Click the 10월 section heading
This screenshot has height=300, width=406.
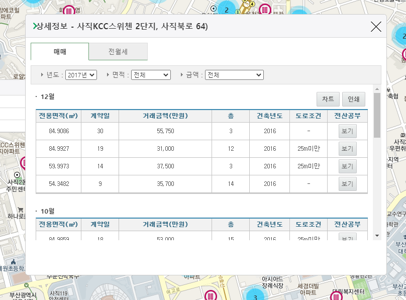pos(47,211)
